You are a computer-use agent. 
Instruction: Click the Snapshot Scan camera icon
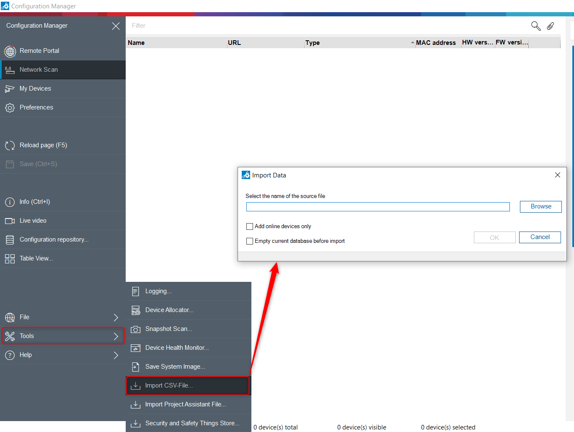coord(135,329)
